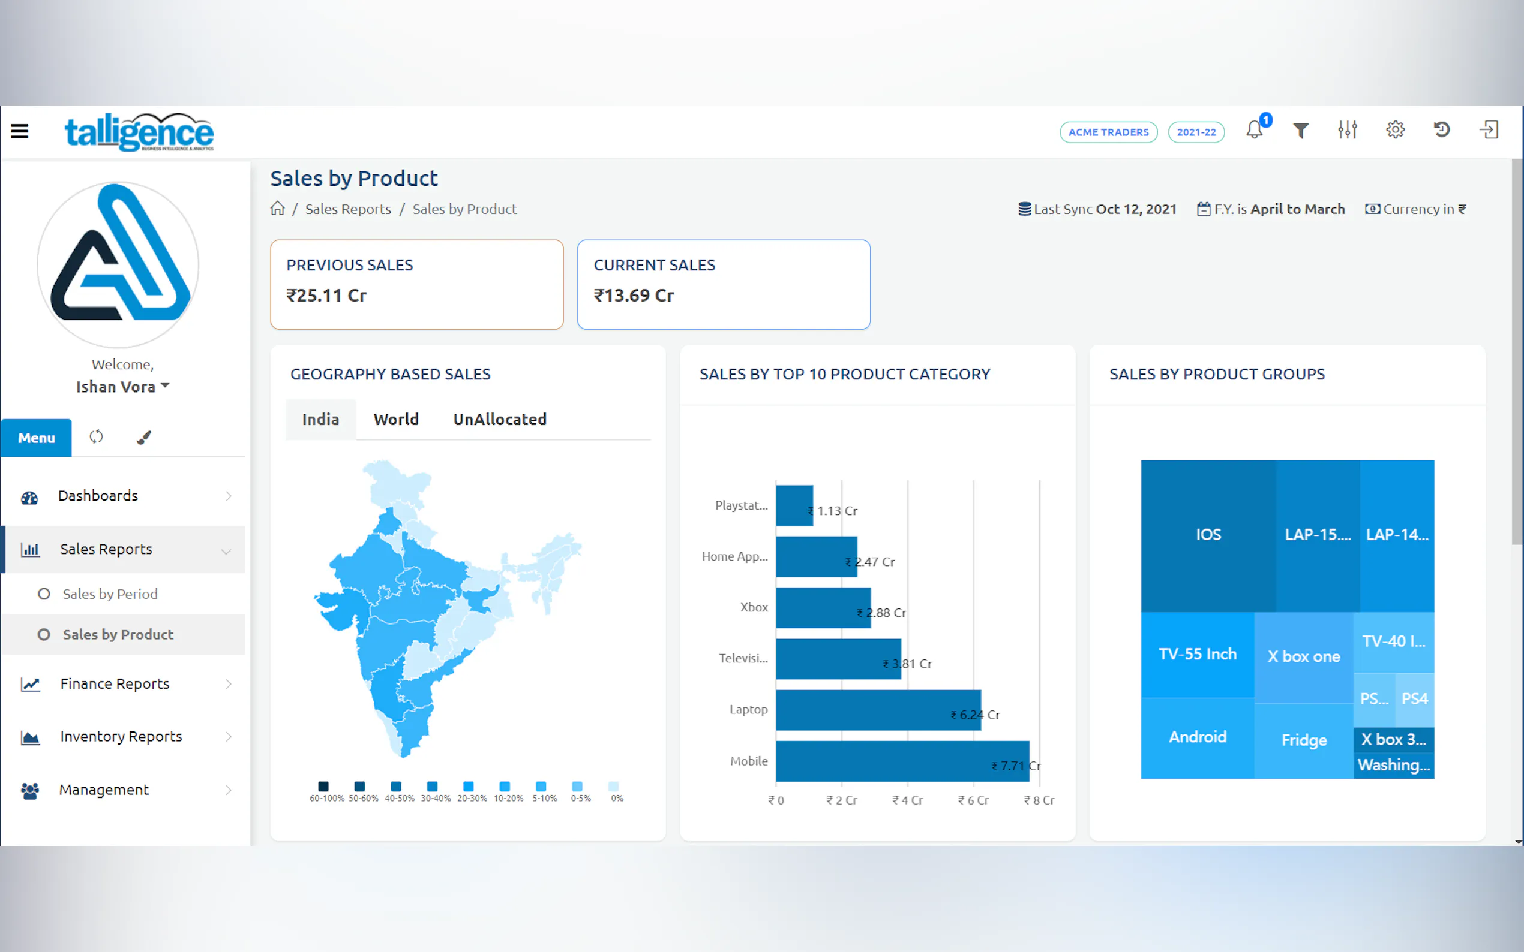
Task: Toggle the 60-100% map legend marker
Action: pos(323,786)
